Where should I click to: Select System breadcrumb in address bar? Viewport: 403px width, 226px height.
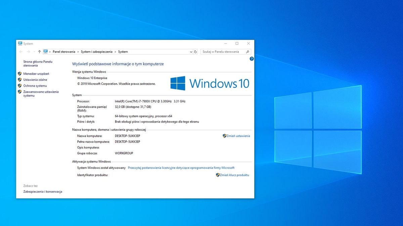click(123, 52)
